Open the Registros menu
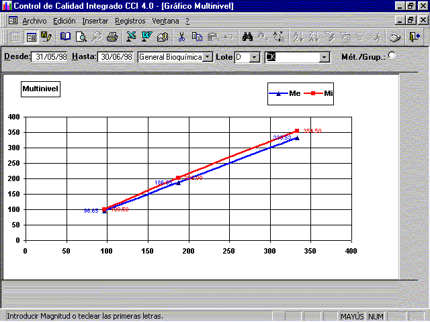Screen dimensions: 430x322 [x=130, y=21]
